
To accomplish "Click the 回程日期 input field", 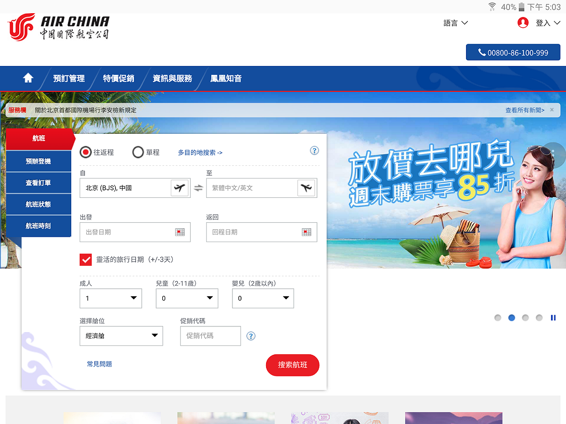I will click(x=262, y=232).
